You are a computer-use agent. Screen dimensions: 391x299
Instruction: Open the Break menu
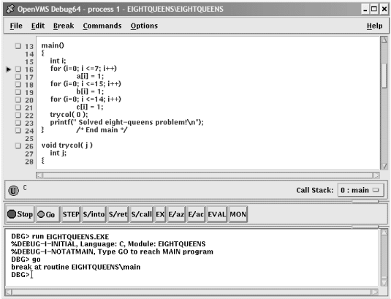click(x=64, y=26)
